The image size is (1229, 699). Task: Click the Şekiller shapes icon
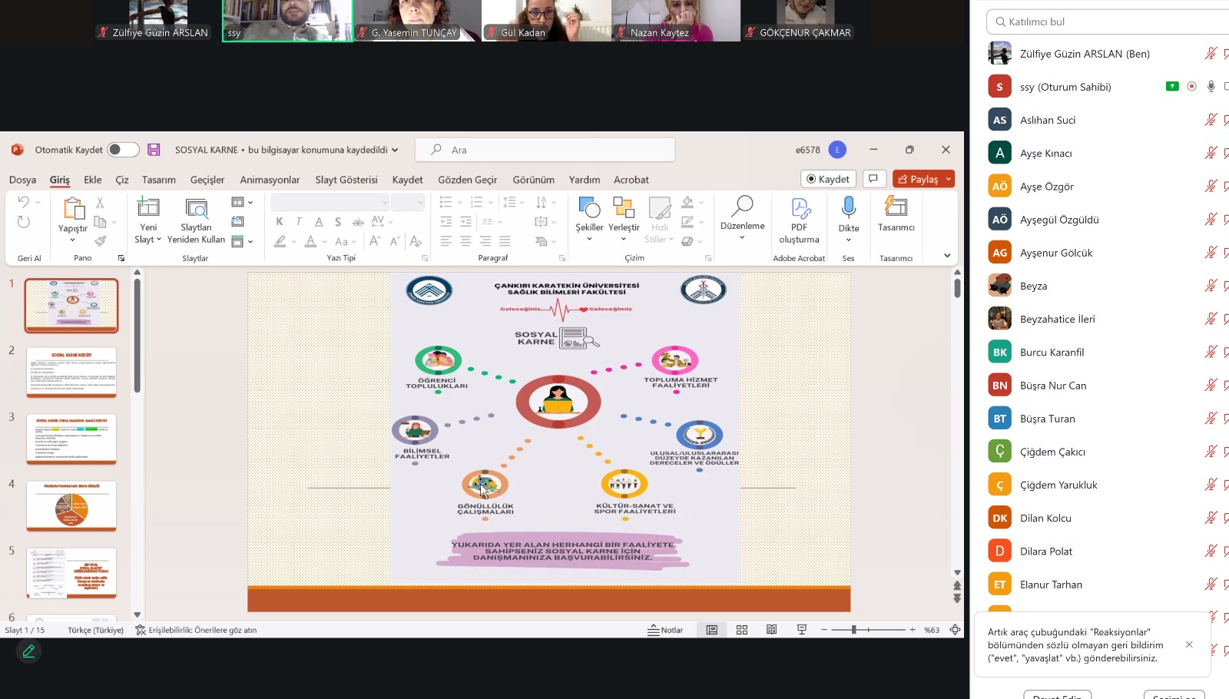point(589,208)
